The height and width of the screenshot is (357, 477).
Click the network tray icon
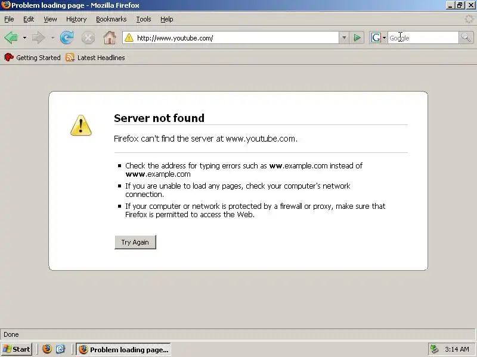tap(434, 349)
